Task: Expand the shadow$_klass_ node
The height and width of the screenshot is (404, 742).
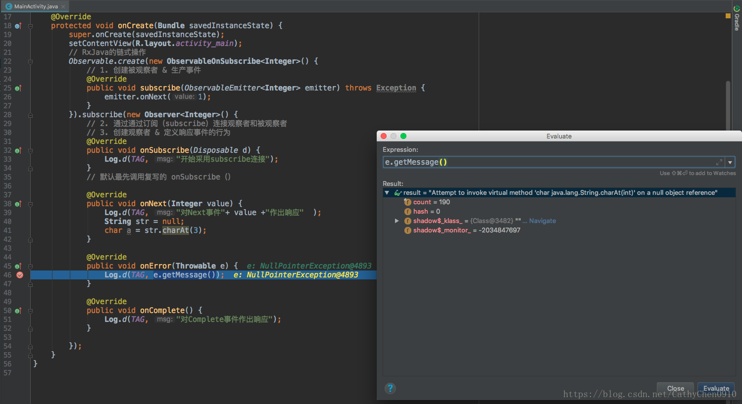Action: (x=396, y=221)
